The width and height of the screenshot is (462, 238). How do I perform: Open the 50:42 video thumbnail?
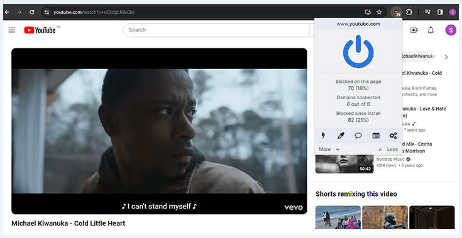[x=344, y=164]
